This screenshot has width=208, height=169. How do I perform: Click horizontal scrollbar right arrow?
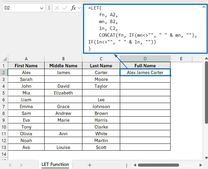(x=201, y=165)
